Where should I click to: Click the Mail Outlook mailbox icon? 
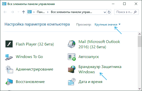(72, 44)
